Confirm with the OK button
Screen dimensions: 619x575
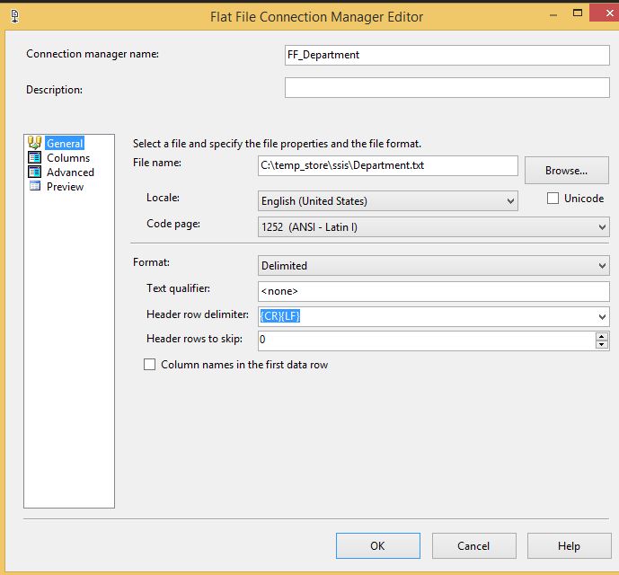pos(377,545)
